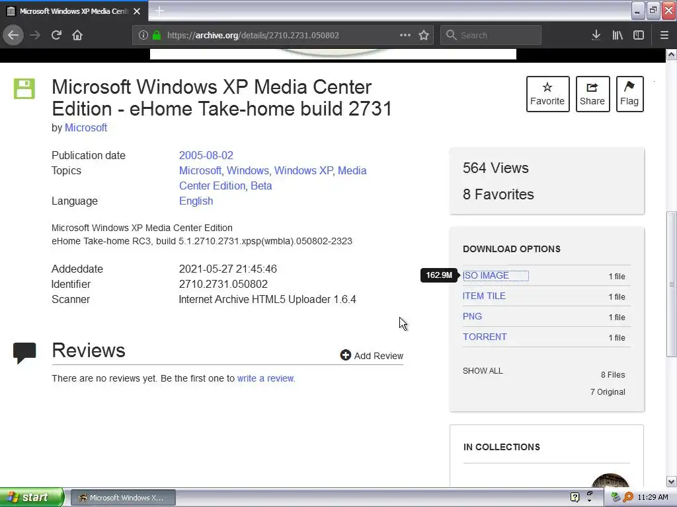Open the Microsoft author link

coord(86,127)
